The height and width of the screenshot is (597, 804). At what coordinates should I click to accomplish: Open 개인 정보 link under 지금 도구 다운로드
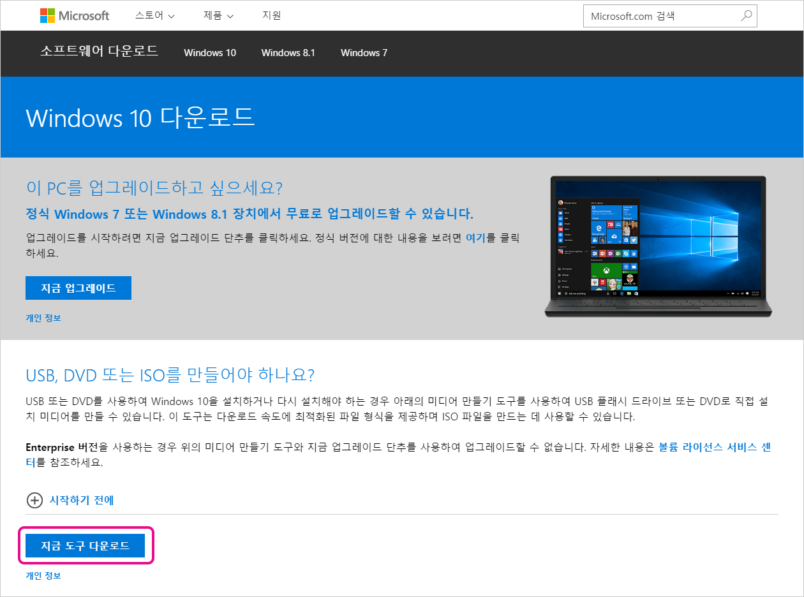[43, 575]
